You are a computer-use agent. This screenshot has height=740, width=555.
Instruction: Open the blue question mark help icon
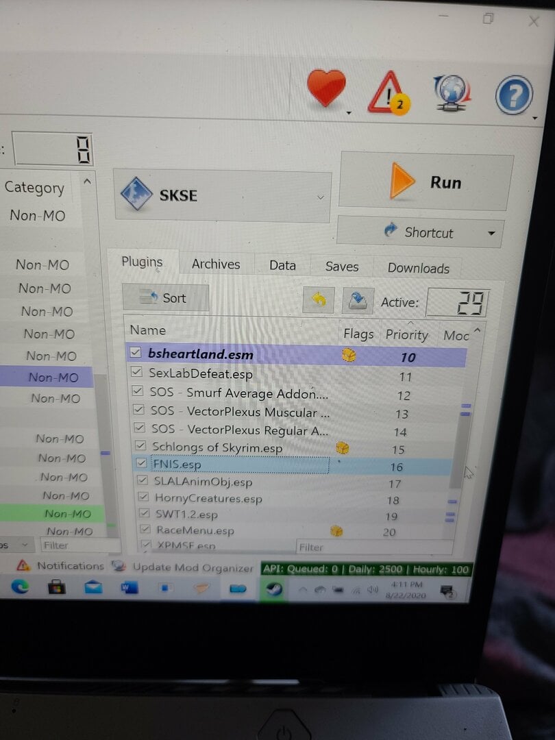(x=514, y=95)
